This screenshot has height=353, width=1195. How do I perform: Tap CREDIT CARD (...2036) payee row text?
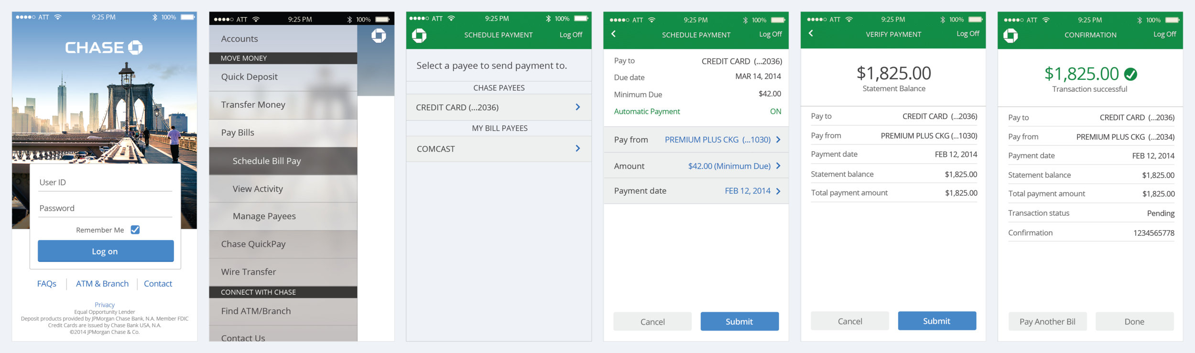tap(457, 108)
